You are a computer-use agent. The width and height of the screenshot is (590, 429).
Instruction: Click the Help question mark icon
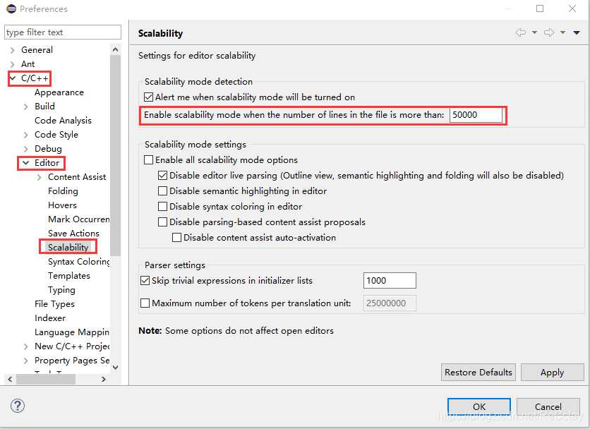click(x=18, y=406)
